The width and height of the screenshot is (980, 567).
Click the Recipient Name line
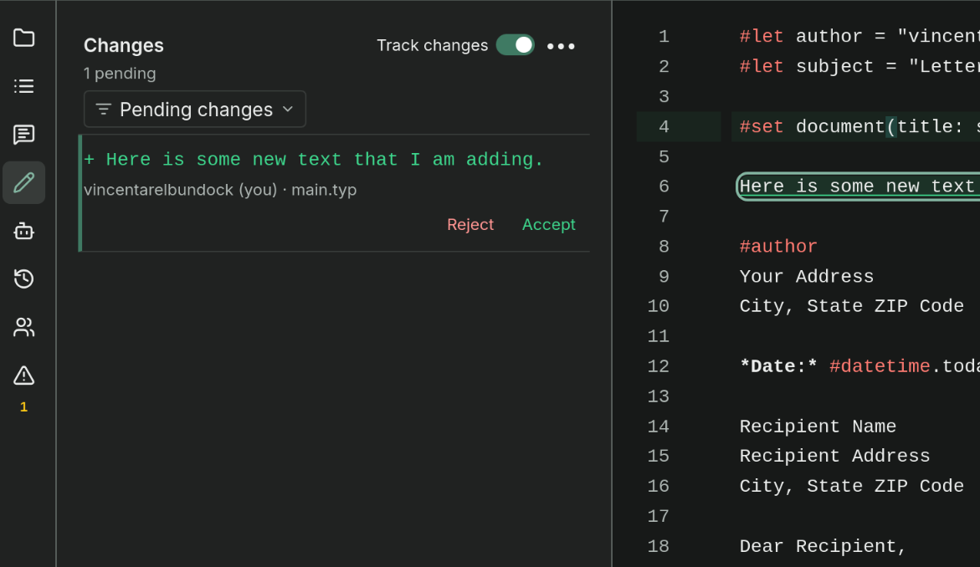818,427
